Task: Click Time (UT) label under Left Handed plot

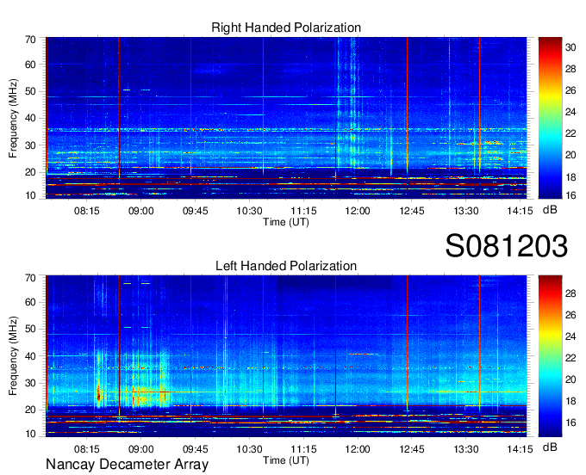Action: (x=286, y=460)
